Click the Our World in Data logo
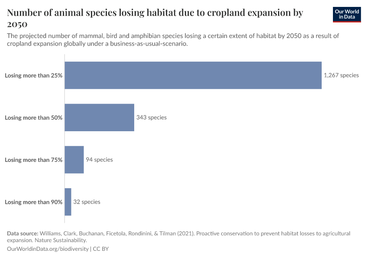This screenshot has width=368, height=259. [347, 14]
